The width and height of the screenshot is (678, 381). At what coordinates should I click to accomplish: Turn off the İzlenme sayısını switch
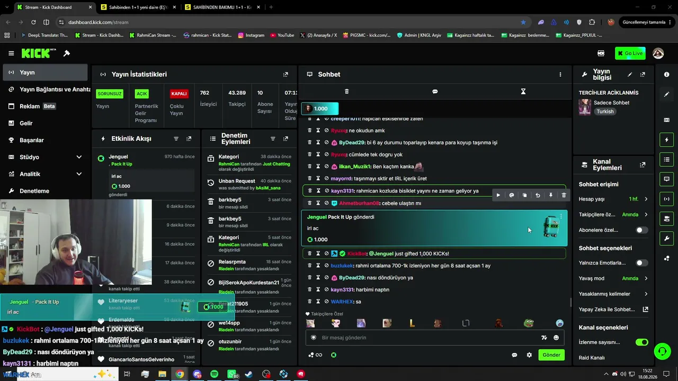click(641, 342)
